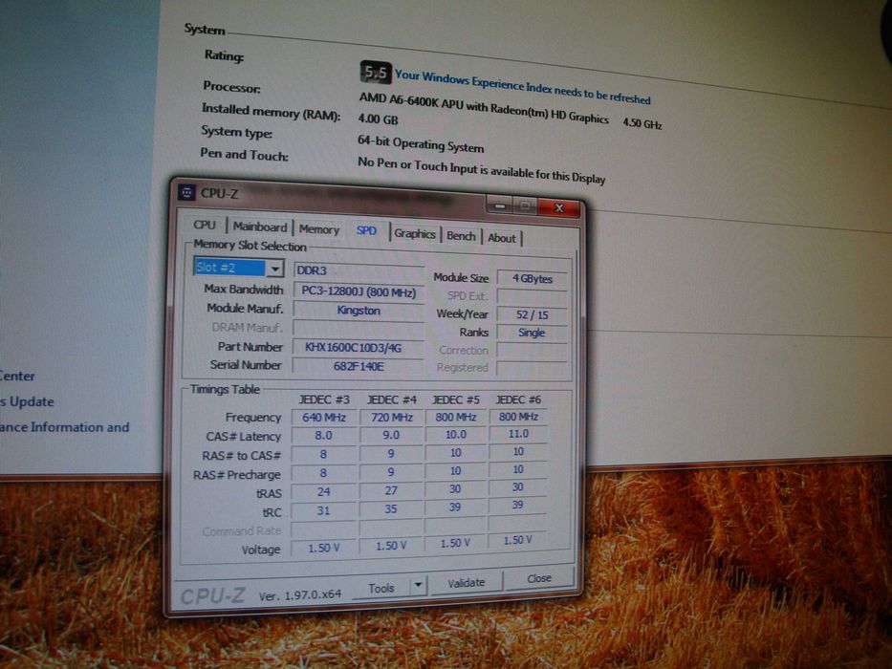
Task: Click the JEDEC #4 frequency 720 MHz cell
Action: pyautogui.click(x=391, y=417)
